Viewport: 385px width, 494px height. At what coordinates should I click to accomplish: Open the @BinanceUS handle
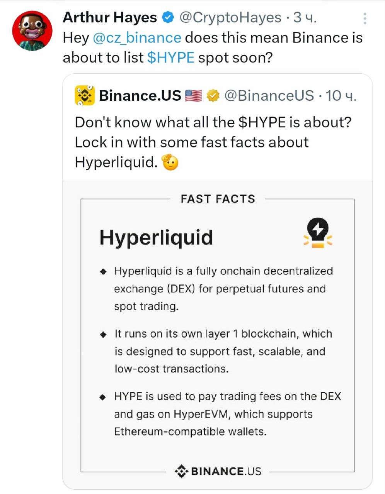[x=269, y=95]
